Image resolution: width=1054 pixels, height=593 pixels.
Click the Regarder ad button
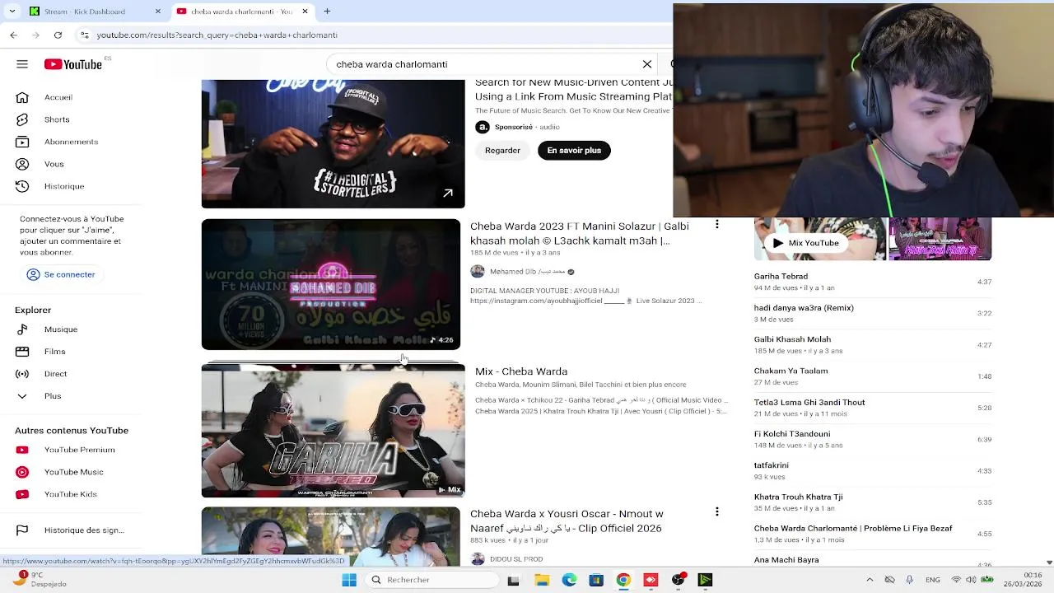coord(502,151)
